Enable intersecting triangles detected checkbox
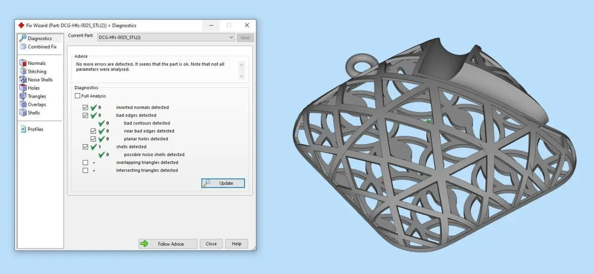Viewport: 594px width, 274px height. [x=85, y=170]
